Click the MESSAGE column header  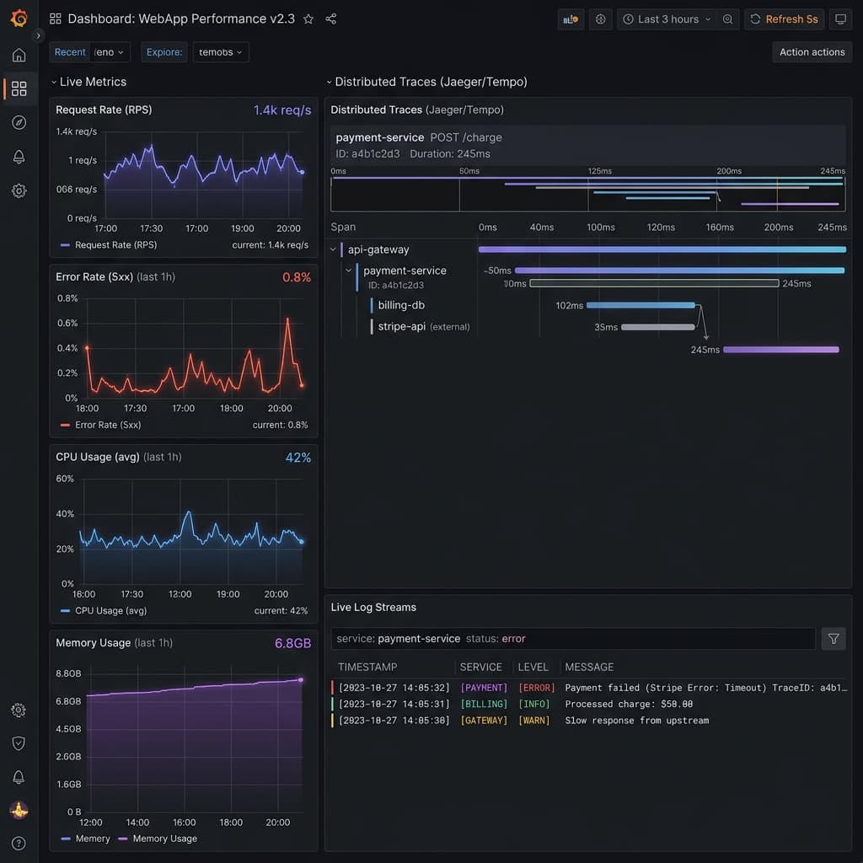tap(589, 667)
